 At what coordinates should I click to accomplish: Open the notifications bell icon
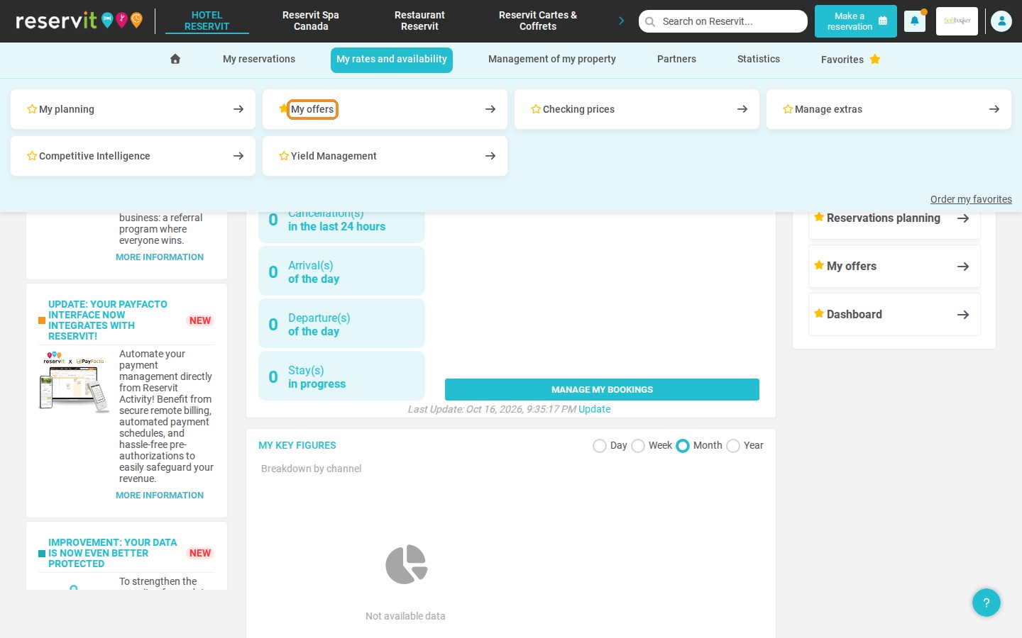point(914,21)
